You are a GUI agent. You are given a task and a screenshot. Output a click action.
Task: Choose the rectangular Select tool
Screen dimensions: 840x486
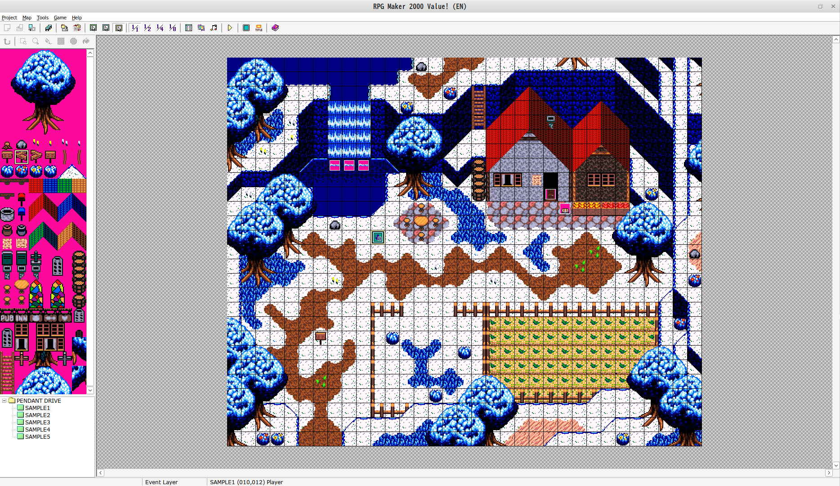coord(23,41)
